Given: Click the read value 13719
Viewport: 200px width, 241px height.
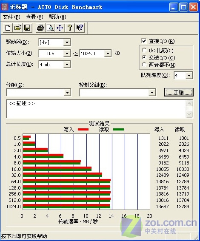Looking at the screenshot, I should pyautogui.click(x=183, y=194).
